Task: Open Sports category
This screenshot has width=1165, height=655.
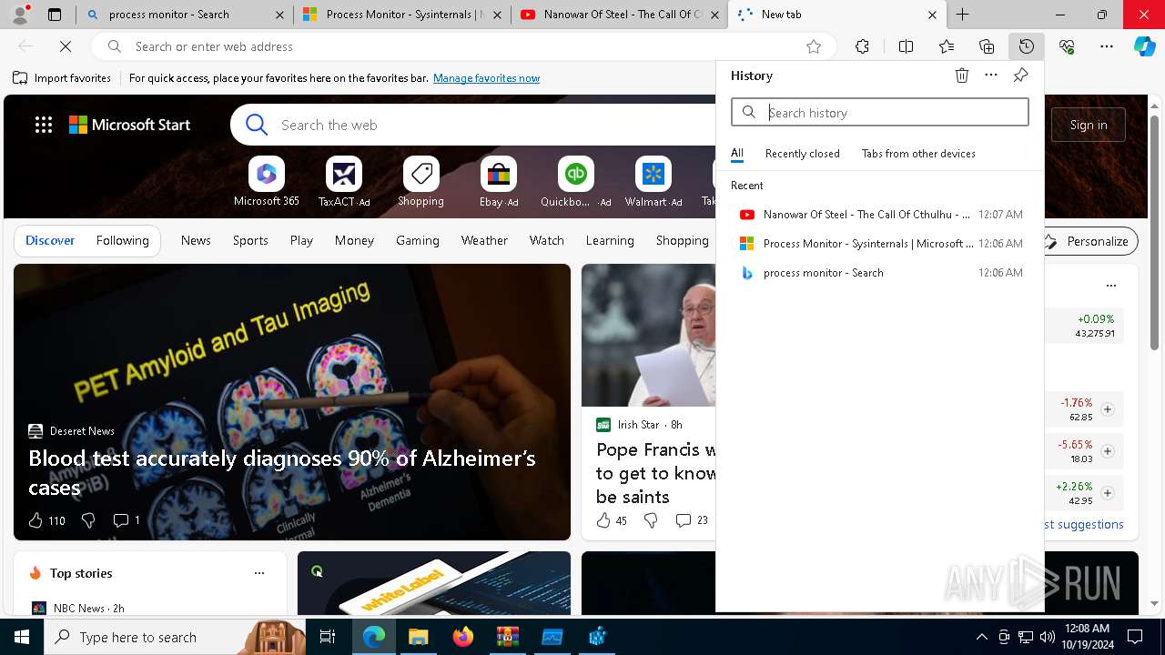Action: [250, 240]
